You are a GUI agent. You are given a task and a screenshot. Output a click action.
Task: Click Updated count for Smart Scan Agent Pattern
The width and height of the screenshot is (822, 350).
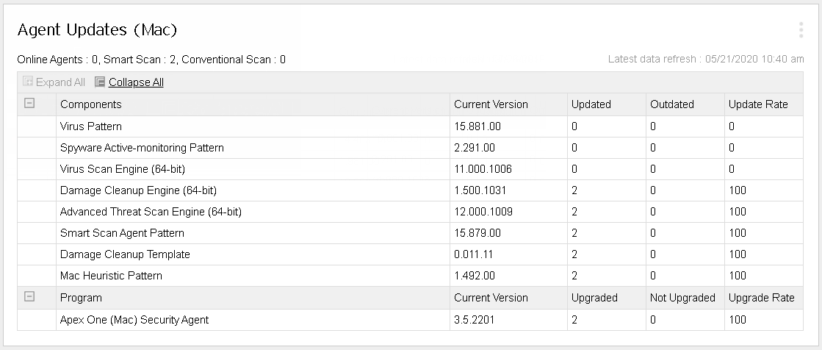click(574, 233)
